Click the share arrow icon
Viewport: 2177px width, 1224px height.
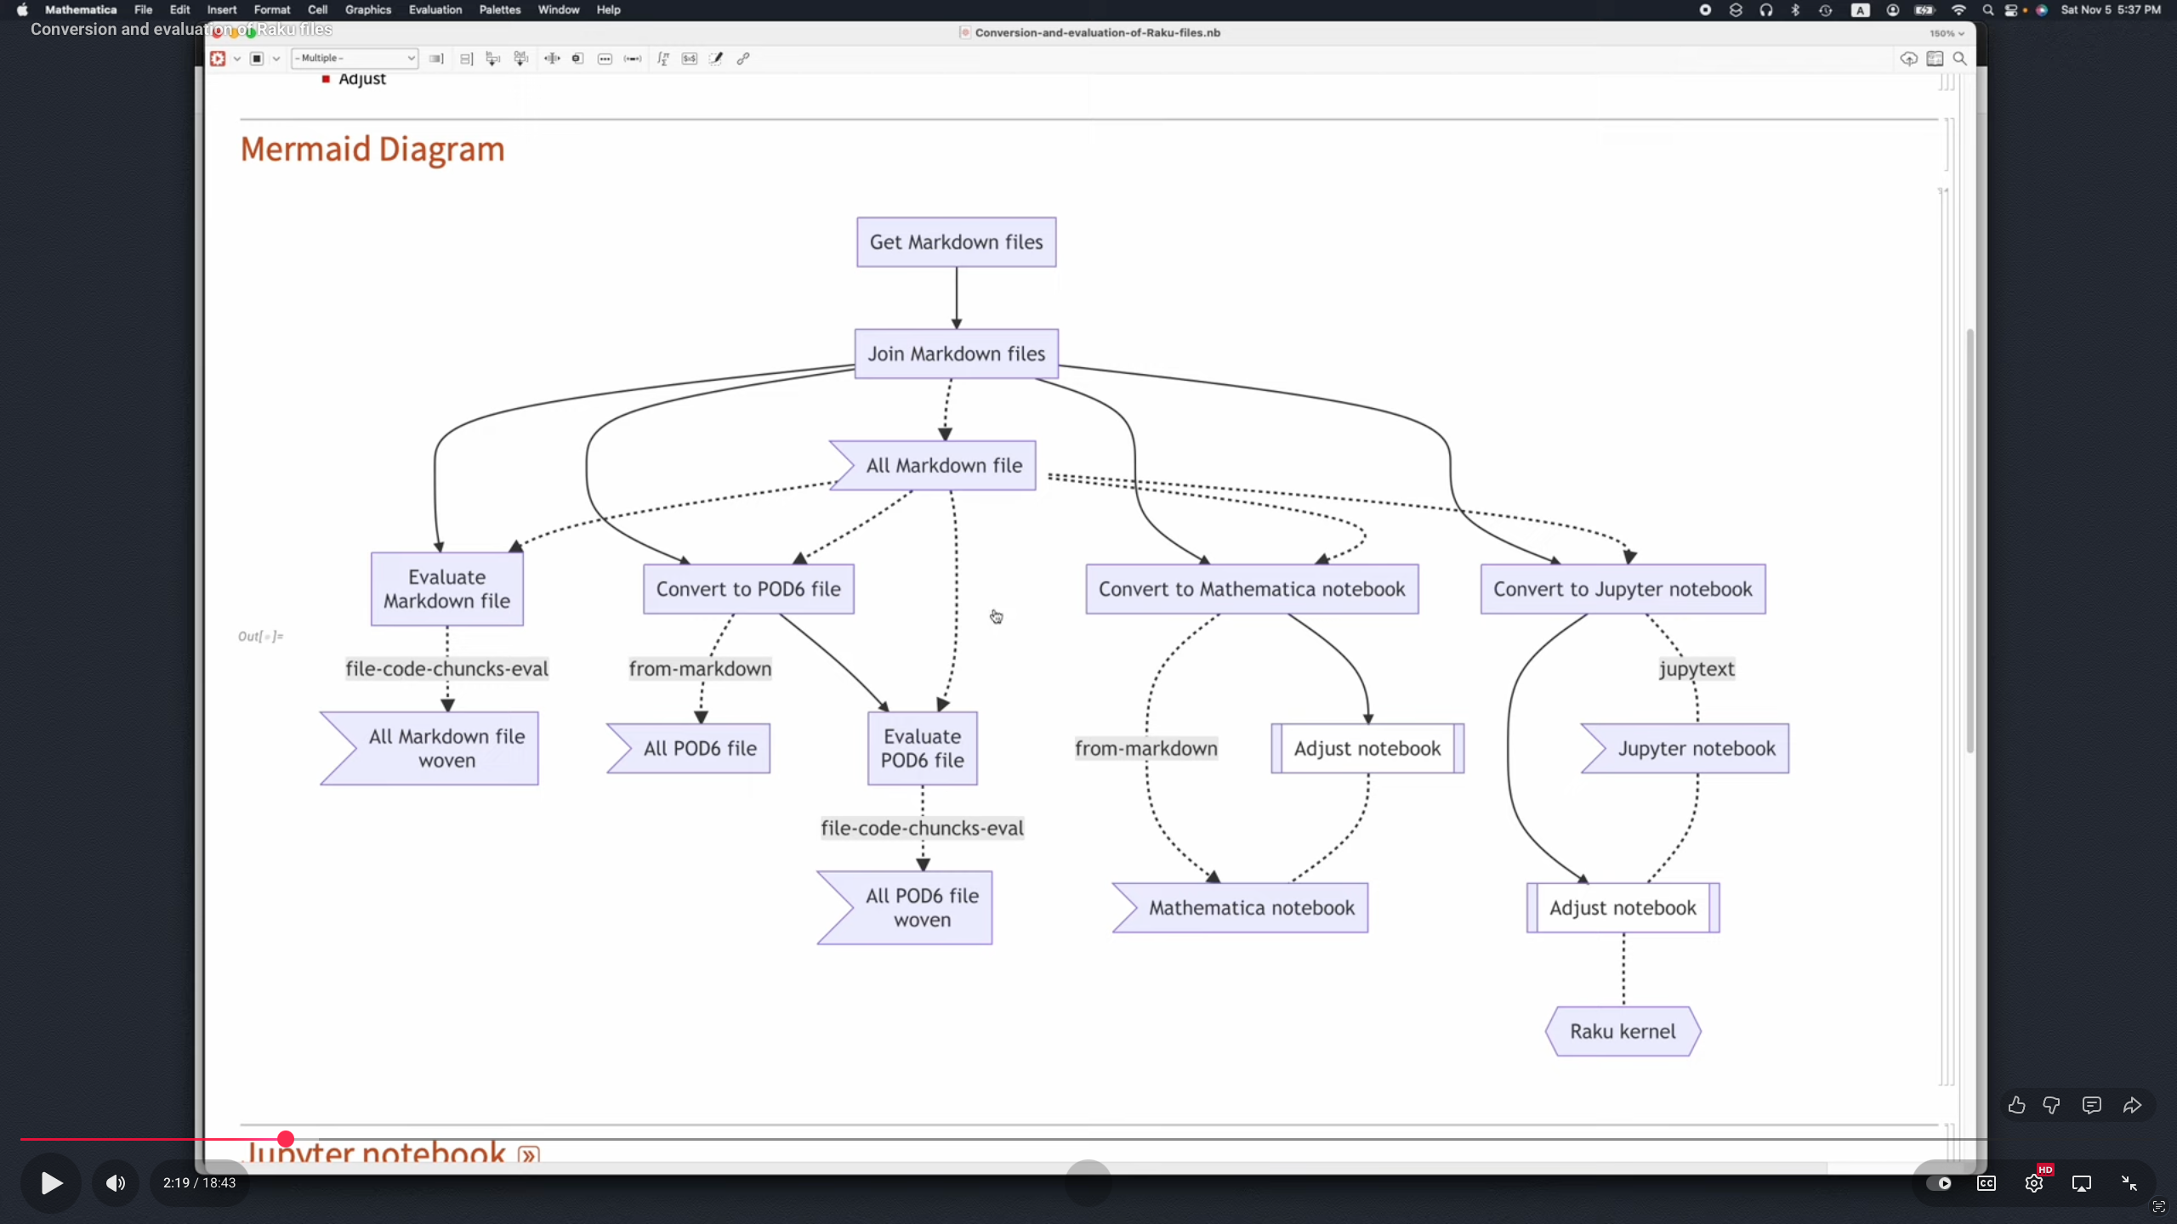pyautogui.click(x=2132, y=1105)
